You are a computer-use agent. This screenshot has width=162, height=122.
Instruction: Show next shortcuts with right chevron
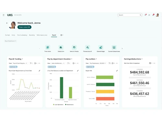click(122, 48)
